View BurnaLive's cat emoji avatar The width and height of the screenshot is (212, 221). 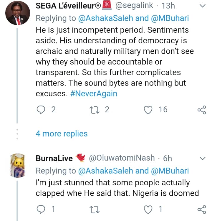17,166
